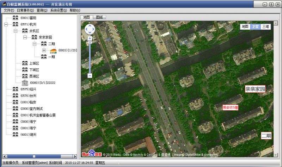Open the NavInfo data link
The image size is (282, 167).
tap(138, 155)
